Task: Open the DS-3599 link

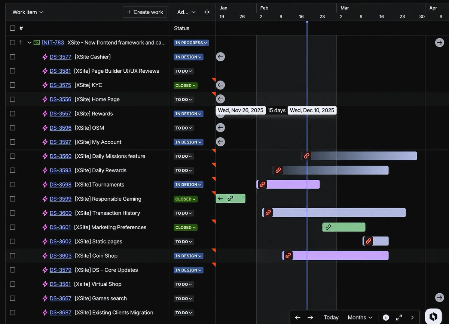Action: click(x=60, y=199)
